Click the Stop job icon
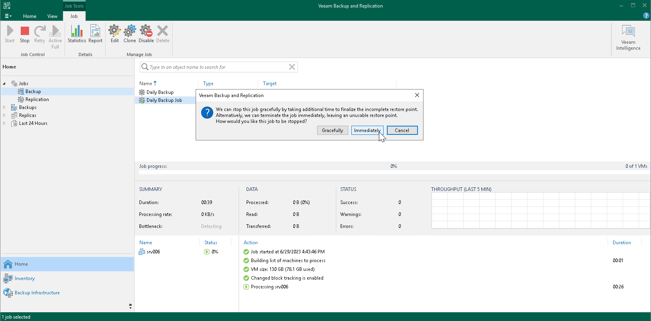Viewport: 651px width, 321px height. coord(25,34)
